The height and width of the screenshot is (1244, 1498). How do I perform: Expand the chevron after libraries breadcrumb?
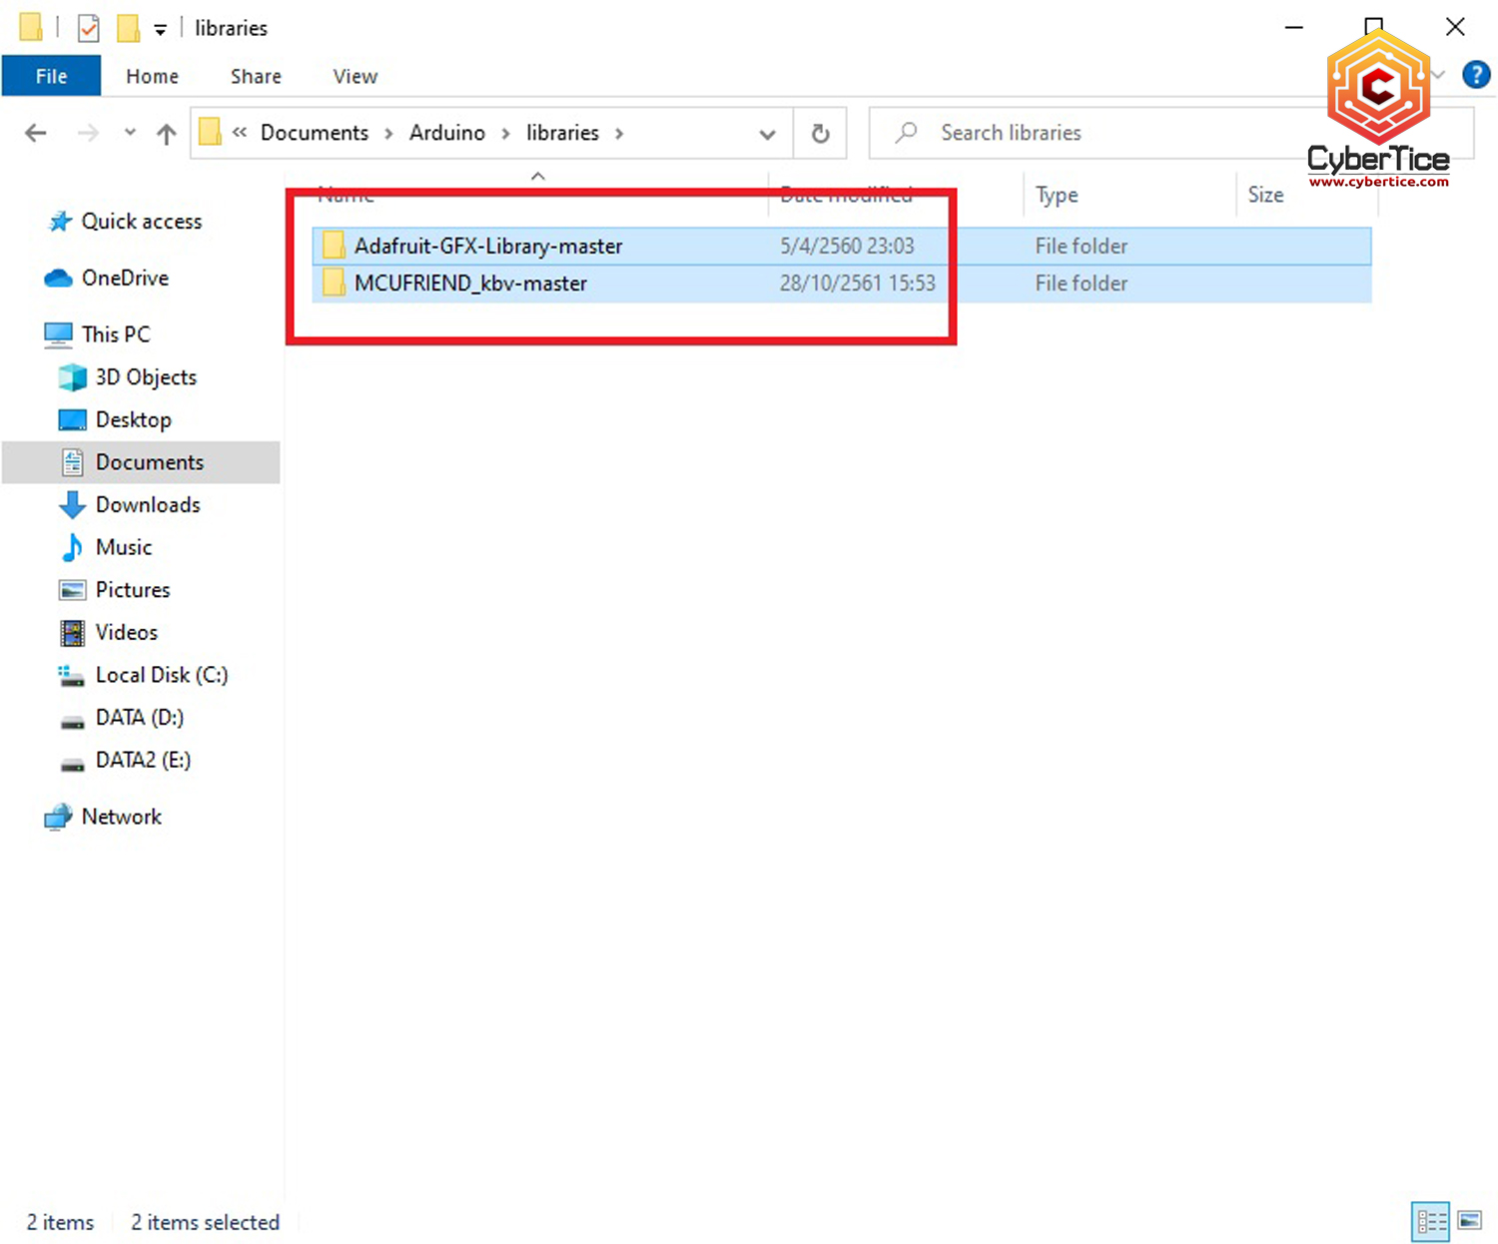coord(619,134)
